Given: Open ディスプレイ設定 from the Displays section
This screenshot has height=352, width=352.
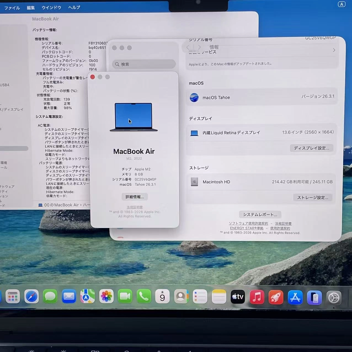Looking at the screenshot, I should 311,148.
